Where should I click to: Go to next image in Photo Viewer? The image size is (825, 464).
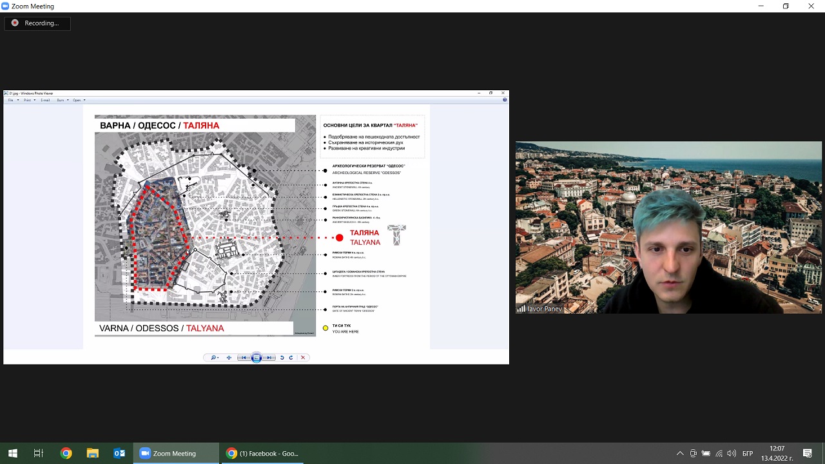coord(269,358)
